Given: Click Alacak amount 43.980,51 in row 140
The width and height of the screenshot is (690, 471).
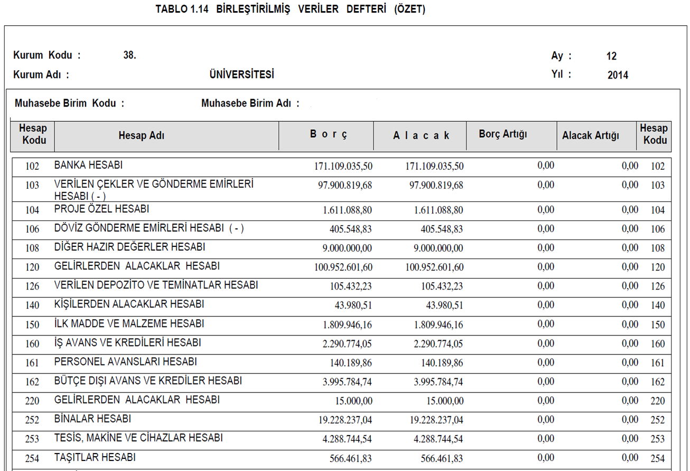Looking at the screenshot, I should pos(444,305).
